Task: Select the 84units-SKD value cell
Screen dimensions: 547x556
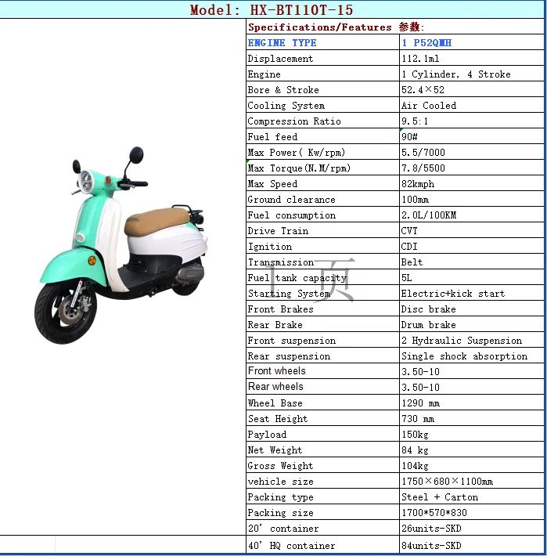Action: tap(472, 545)
